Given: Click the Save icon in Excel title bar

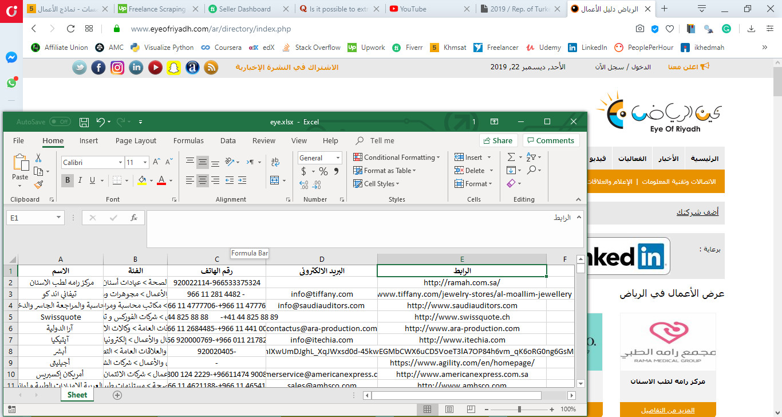Looking at the screenshot, I should 84,122.
